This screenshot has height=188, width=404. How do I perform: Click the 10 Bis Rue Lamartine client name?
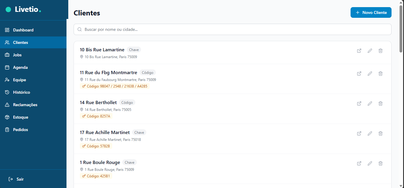[x=102, y=50]
